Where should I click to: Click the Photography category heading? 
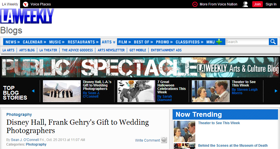pyautogui.click(x=19, y=114)
